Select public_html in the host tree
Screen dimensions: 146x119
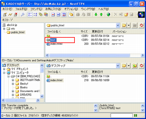[x=18, y=32]
